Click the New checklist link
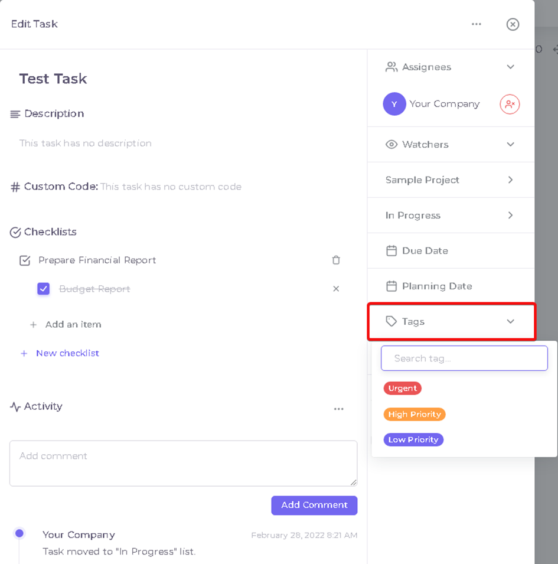The image size is (558, 564). pos(67,353)
